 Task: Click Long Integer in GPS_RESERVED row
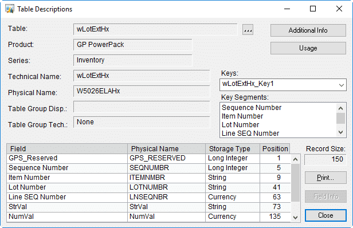228,158
